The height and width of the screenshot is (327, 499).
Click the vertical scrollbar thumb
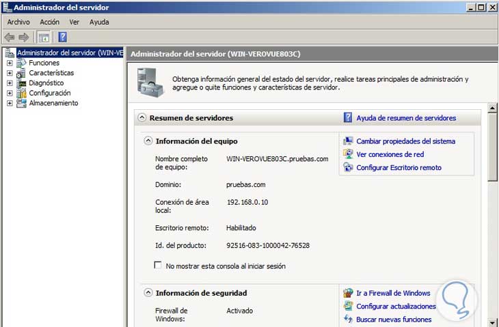point(492,147)
